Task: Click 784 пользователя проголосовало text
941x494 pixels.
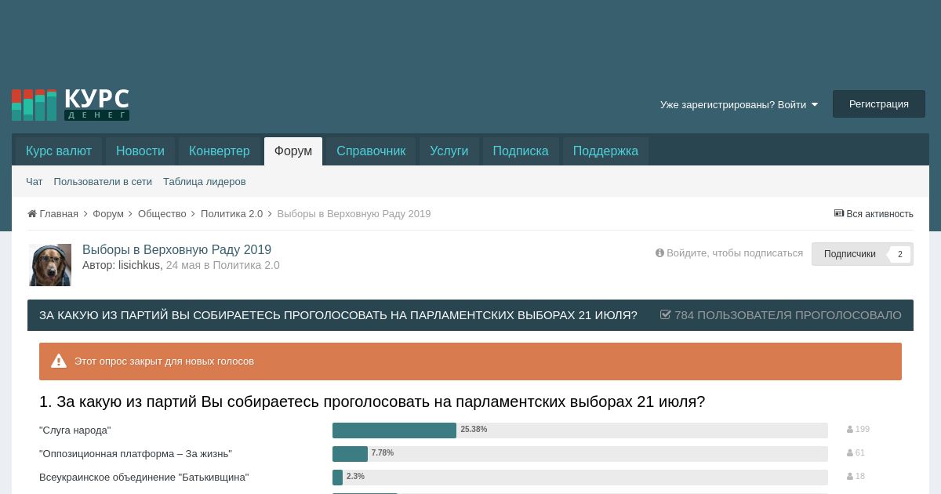Action: click(788, 314)
